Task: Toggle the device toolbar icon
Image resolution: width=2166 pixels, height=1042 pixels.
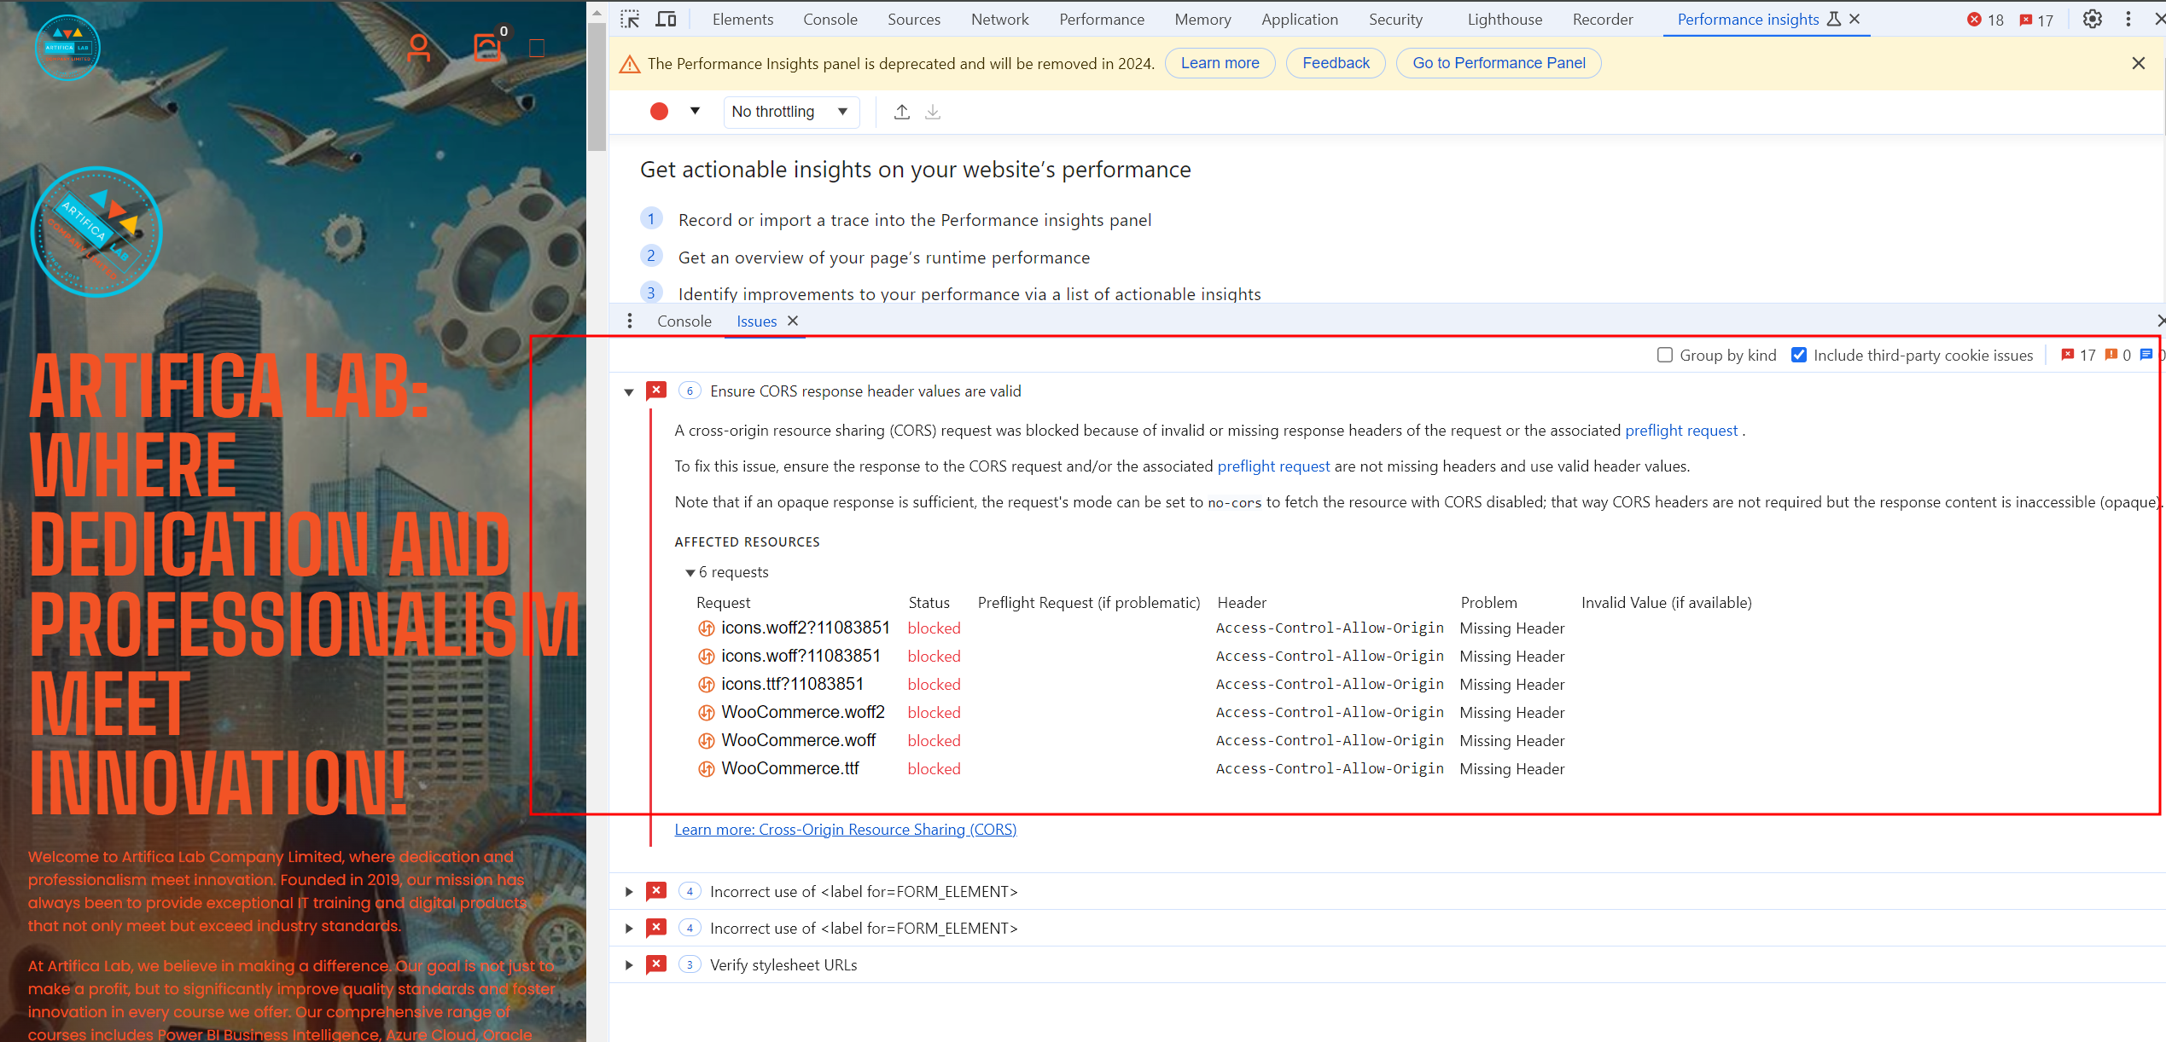Action: [x=666, y=19]
